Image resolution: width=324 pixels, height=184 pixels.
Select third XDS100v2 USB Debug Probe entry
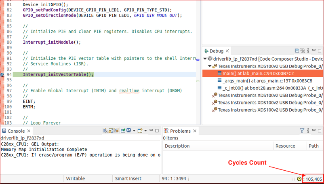[x=267, y=103]
